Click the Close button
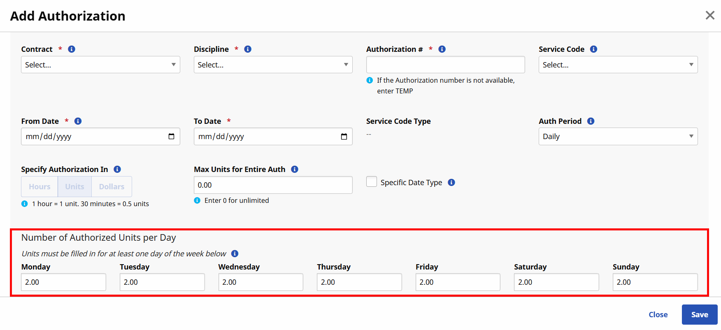The height and width of the screenshot is (330, 721). [658, 315]
